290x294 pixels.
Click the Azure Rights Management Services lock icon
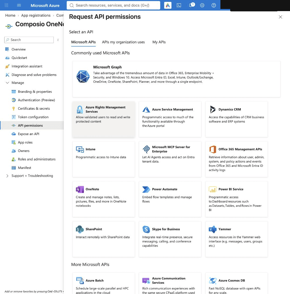click(x=80, y=109)
